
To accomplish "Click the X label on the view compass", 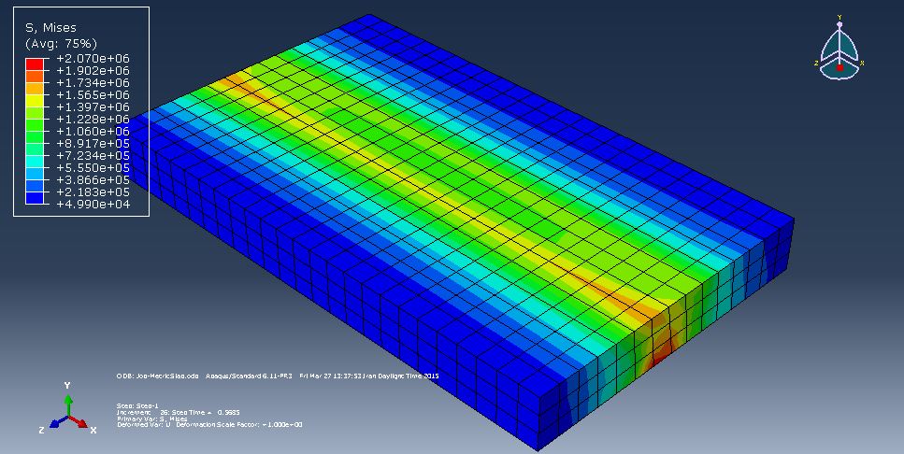I will [x=862, y=63].
